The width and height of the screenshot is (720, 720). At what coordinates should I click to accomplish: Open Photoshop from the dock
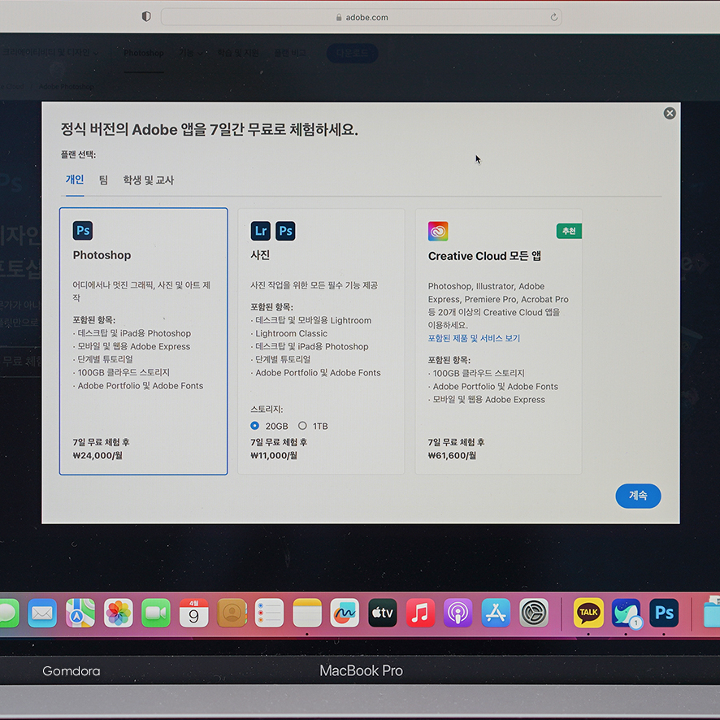pyautogui.click(x=664, y=613)
